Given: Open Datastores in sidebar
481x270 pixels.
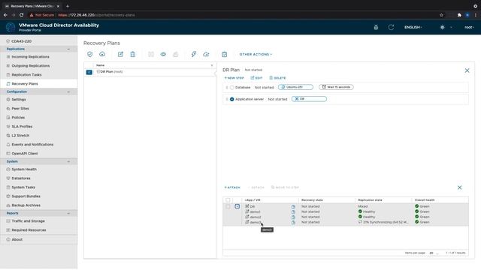Looking at the screenshot, I should 21,178.
